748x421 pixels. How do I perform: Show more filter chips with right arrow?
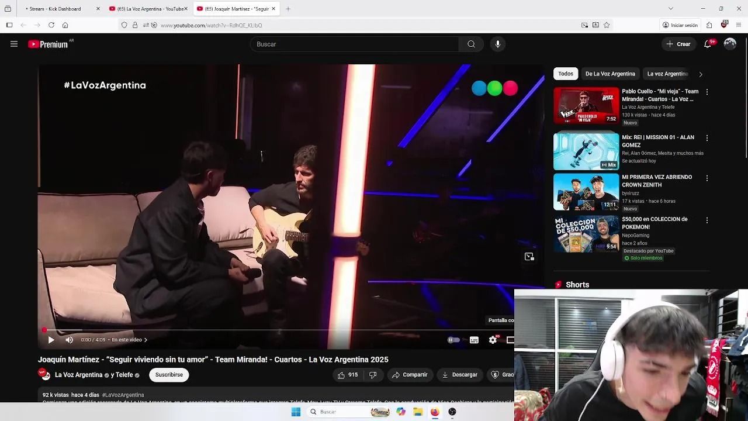[701, 74]
